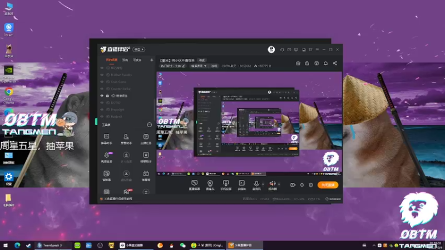Open WeChat from the taskbar
The image size is (445, 250).
(182, 246)
